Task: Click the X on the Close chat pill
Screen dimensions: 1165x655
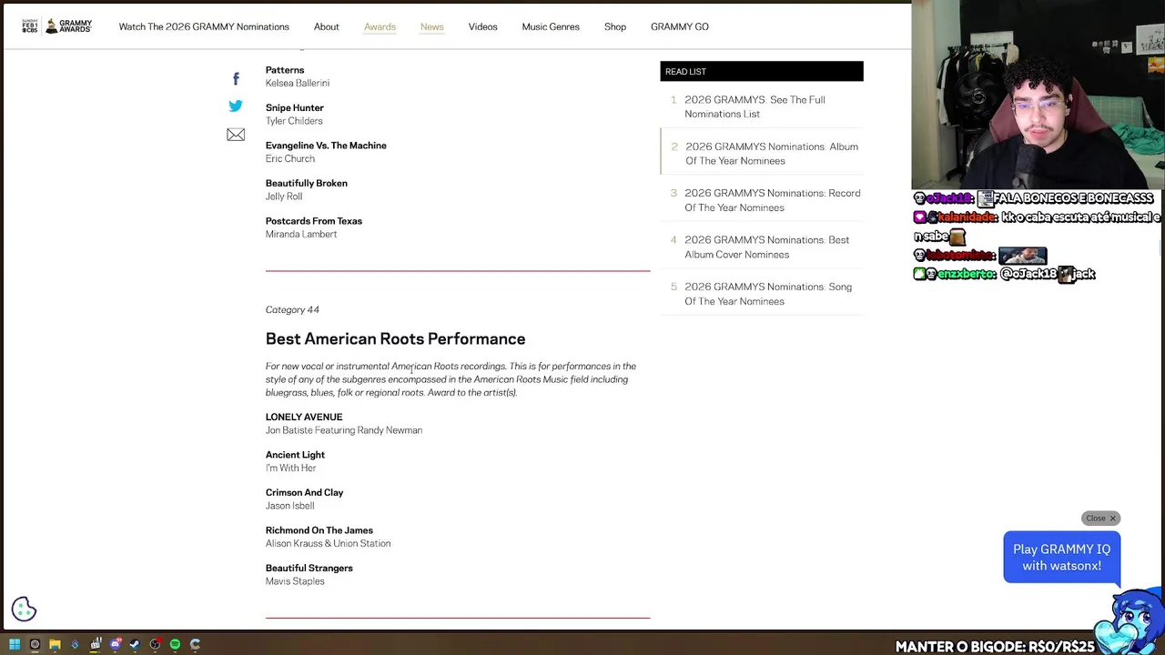Action: (x=1112, y=519)
